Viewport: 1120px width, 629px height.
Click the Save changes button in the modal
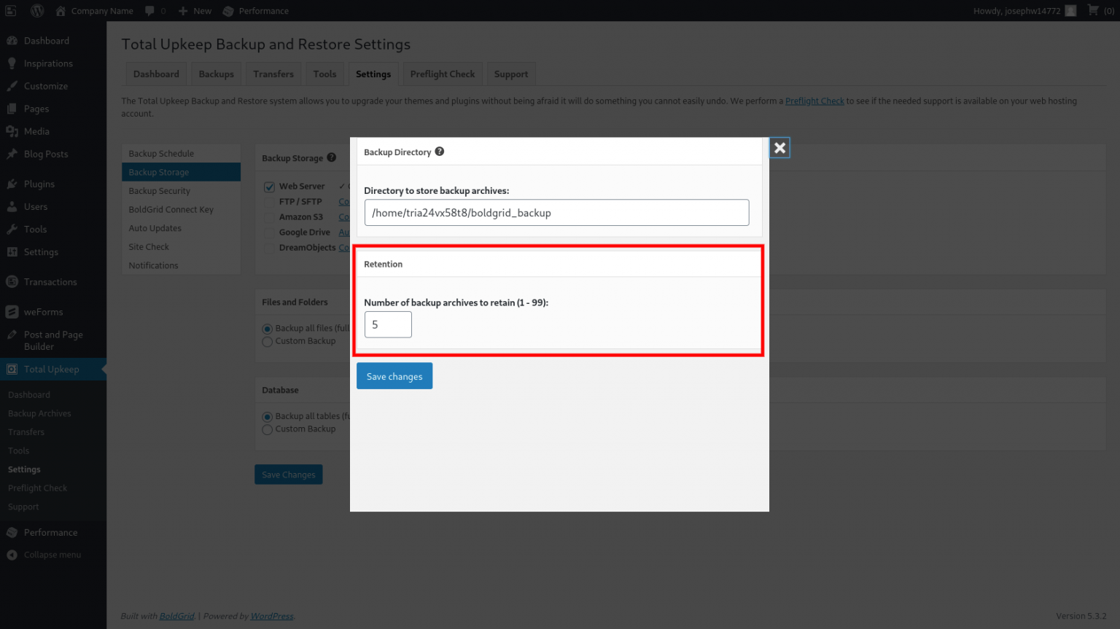pyautogui.click(x=394, y=375)
